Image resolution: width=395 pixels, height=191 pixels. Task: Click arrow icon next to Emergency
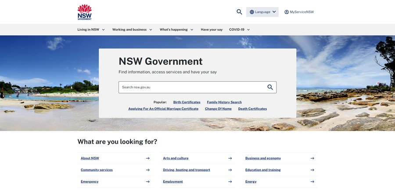(148, 181)
